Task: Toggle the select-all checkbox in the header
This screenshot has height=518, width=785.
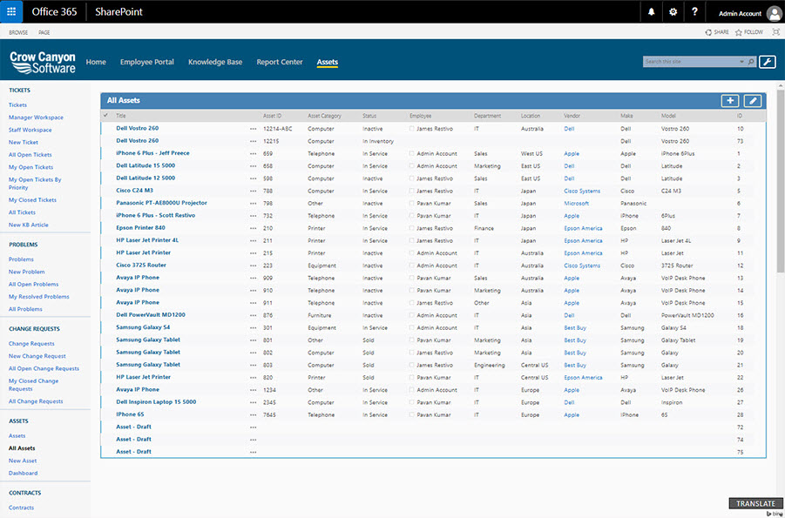Action: tap(104, 115)
